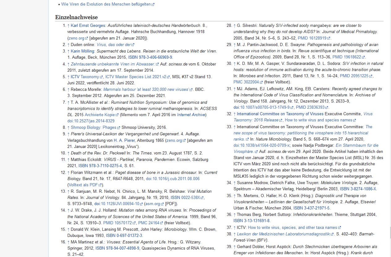Click the back-reference arrow for footnote 16
The height and width of the screenshot is (257, 391).
pyautogui.click(x=68, y=242)
